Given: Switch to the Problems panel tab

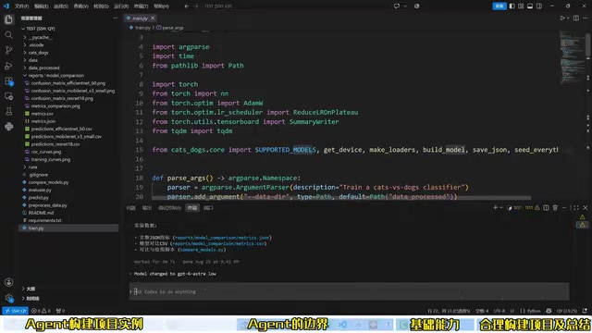Looking at the screenshot, I should pos(130,207).
